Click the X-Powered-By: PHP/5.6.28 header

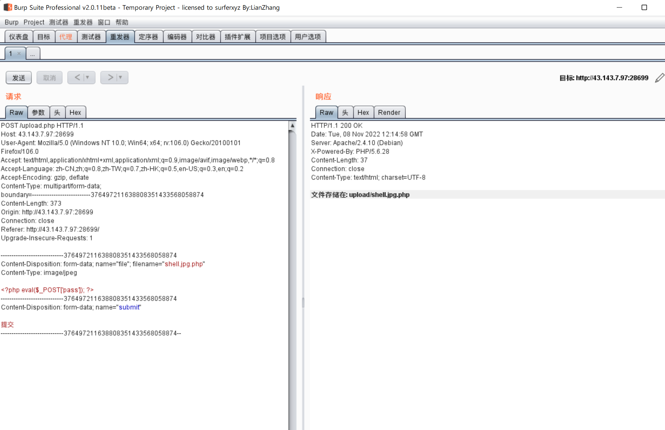coord(350,152)
